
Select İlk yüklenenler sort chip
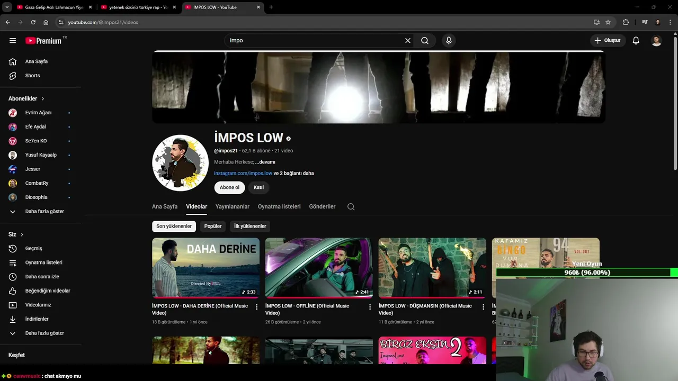pyautogui.click(x=250, y=226)
